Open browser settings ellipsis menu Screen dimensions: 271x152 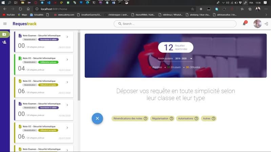click(x=266, y=9)
